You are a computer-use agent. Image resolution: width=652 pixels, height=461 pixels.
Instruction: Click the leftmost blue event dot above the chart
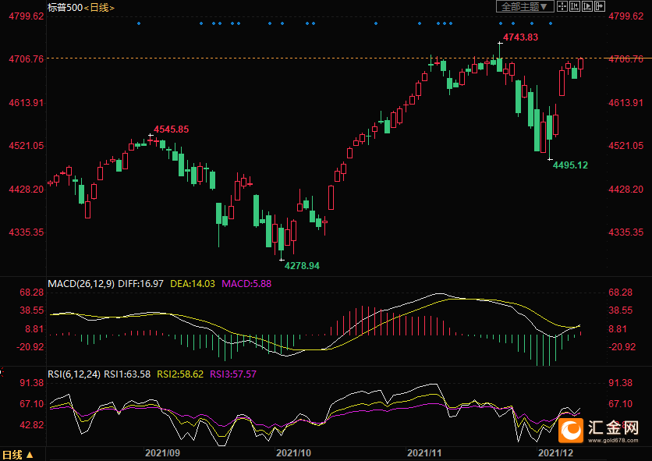pyautogui.click(x=139, y=23)
